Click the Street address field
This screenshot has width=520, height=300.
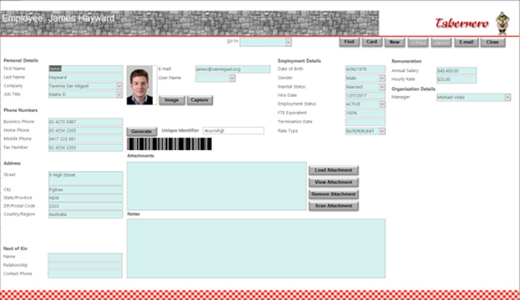click(x=86, y=178)
